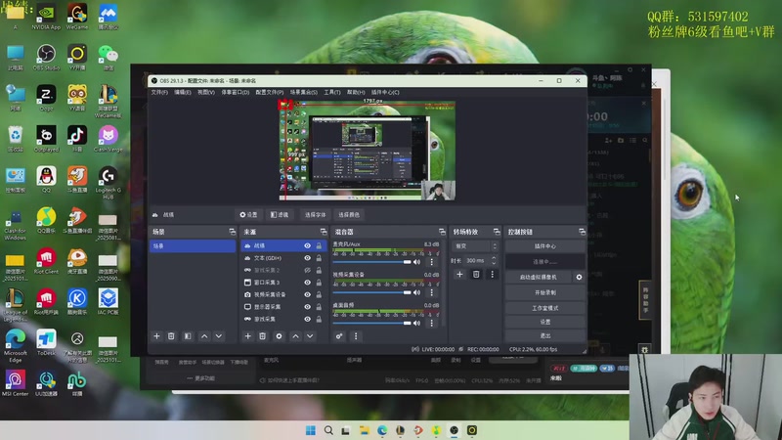Show the hidden 游戏采集 2 source
The width and height of the screenshot is (782, 440).
(307, 270)
